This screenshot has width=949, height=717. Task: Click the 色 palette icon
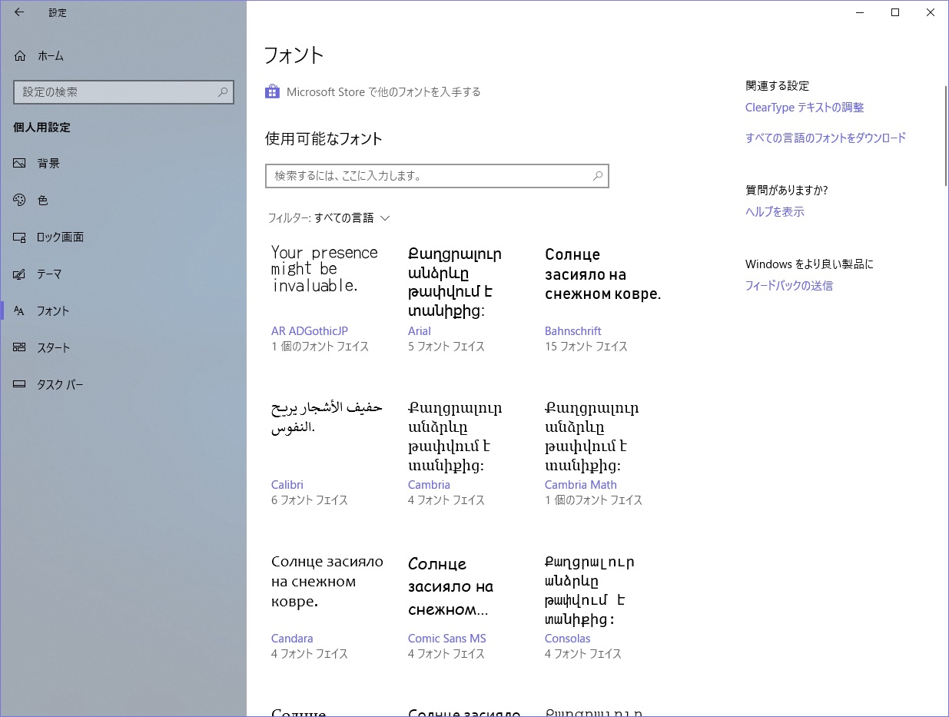[x=20, y=201]
